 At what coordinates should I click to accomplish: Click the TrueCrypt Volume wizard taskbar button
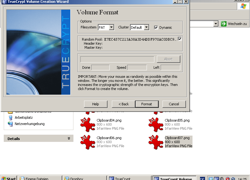pyautogui.click(x=174, y=178)
